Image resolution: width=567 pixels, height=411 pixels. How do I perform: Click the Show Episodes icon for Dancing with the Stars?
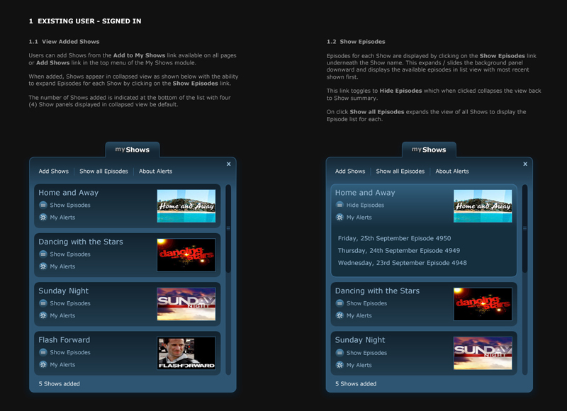pyautogui.click(x=43, y=254)
